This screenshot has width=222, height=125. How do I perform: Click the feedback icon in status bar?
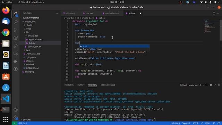(214, 123)
